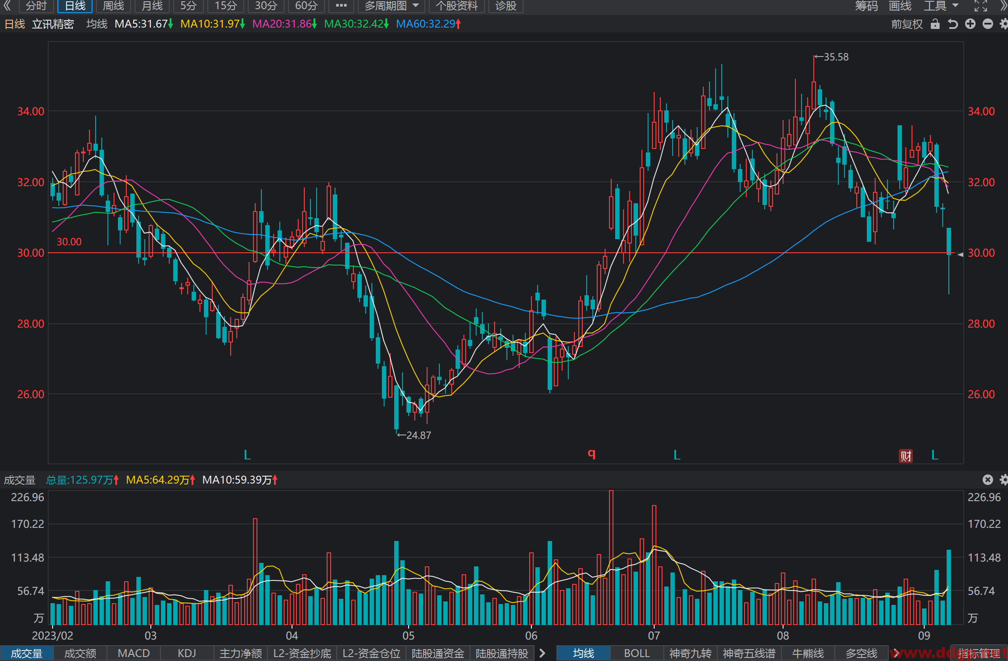Viewport: 1008px width, 661px height.
Task: Switch chart to 60分 period
Action: [306, 6]
